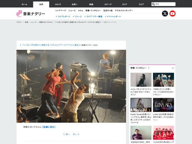Screen dimensions: 192x144
Task: Click the 音楽ナタリー logo
Action: pyautogui.click(x=31, y=14)
